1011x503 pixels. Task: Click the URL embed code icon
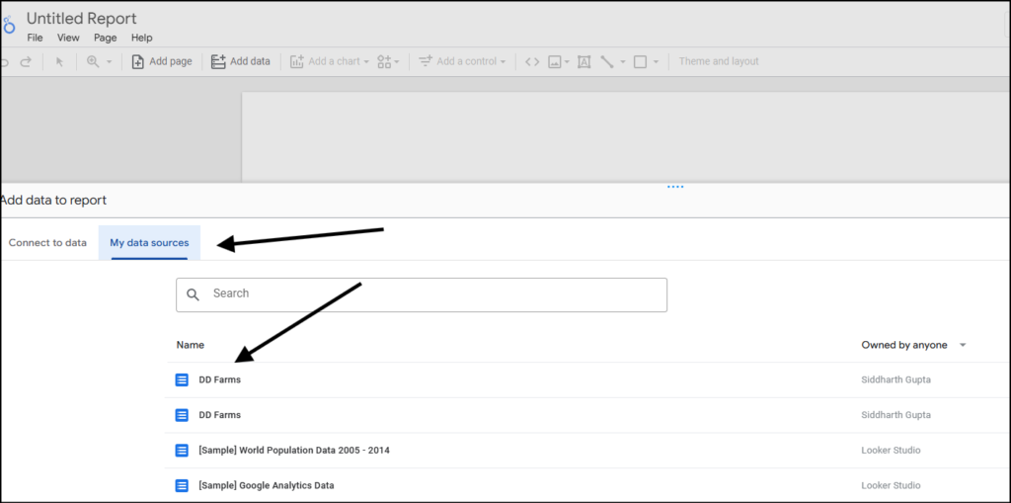(x=532, y=62)
